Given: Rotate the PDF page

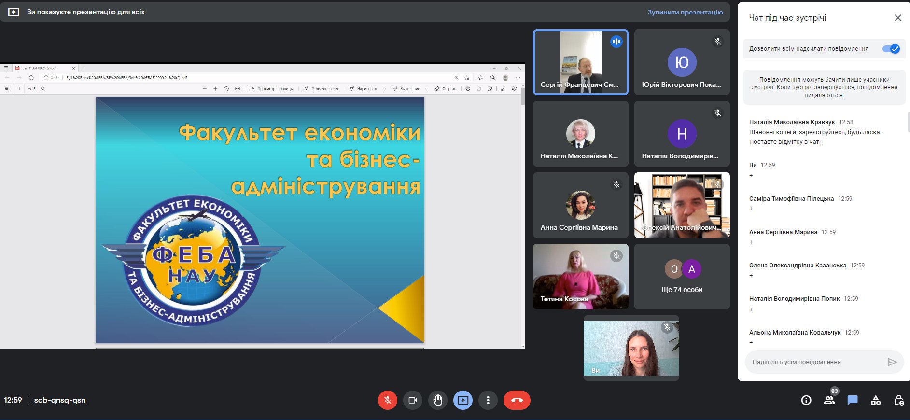Looking at the screenshot, I should point(226,89).
